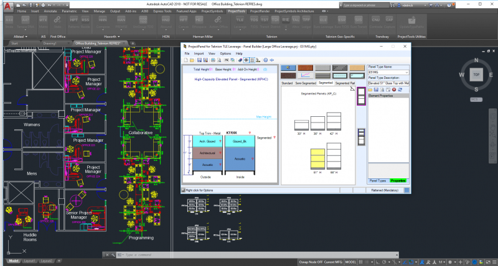
Task: Click the Save icon in Panel Builder toolbar
Action: tap(199, 60)
